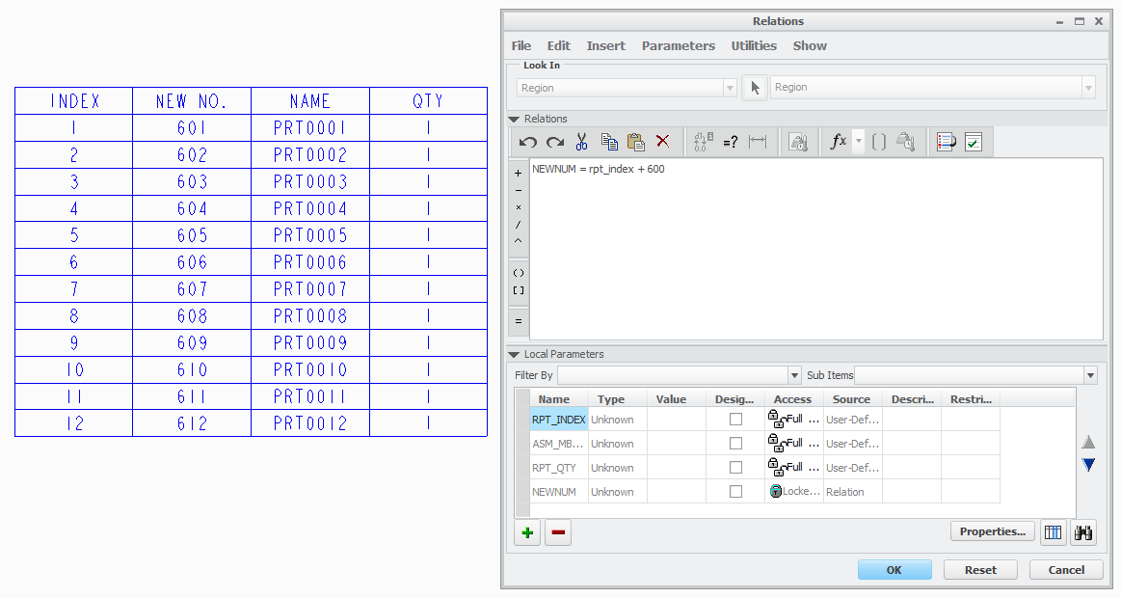Viewport: 1121px width, 598px height.
Task: Open the Sub Items dropdown
Action: coord(1090,375)
